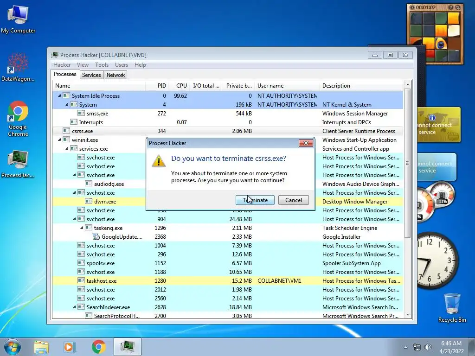Collapse svchost.exe parent of dwm.exe
The height and width of the screenshot is (356, 475).
pos(74,192)
